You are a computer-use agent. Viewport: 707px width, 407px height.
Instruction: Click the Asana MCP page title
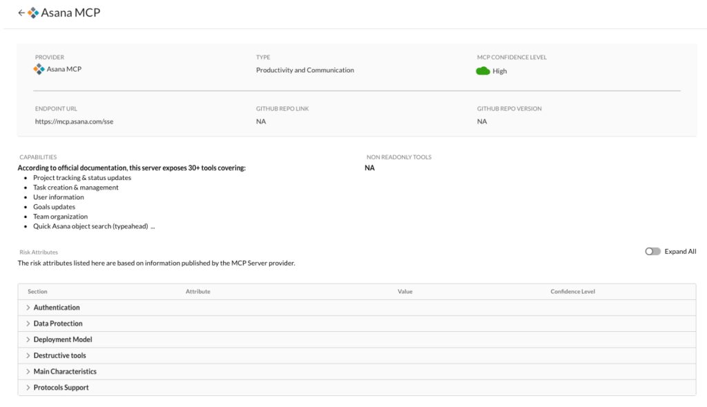click(x=70, y=12)
